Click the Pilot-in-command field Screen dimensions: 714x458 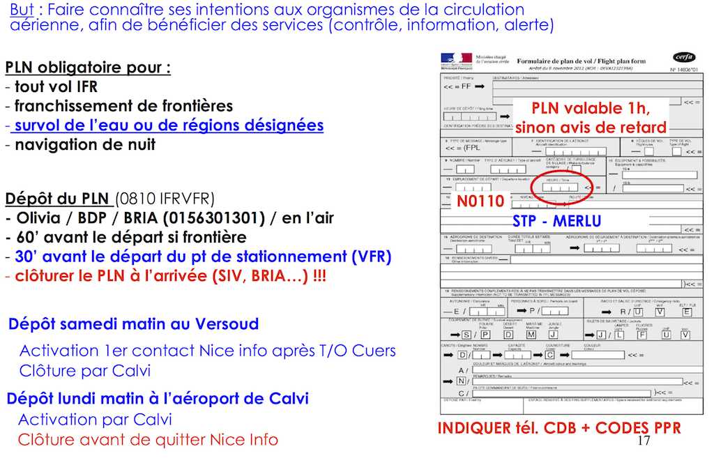pyautogui.click(x=561, y=393)
